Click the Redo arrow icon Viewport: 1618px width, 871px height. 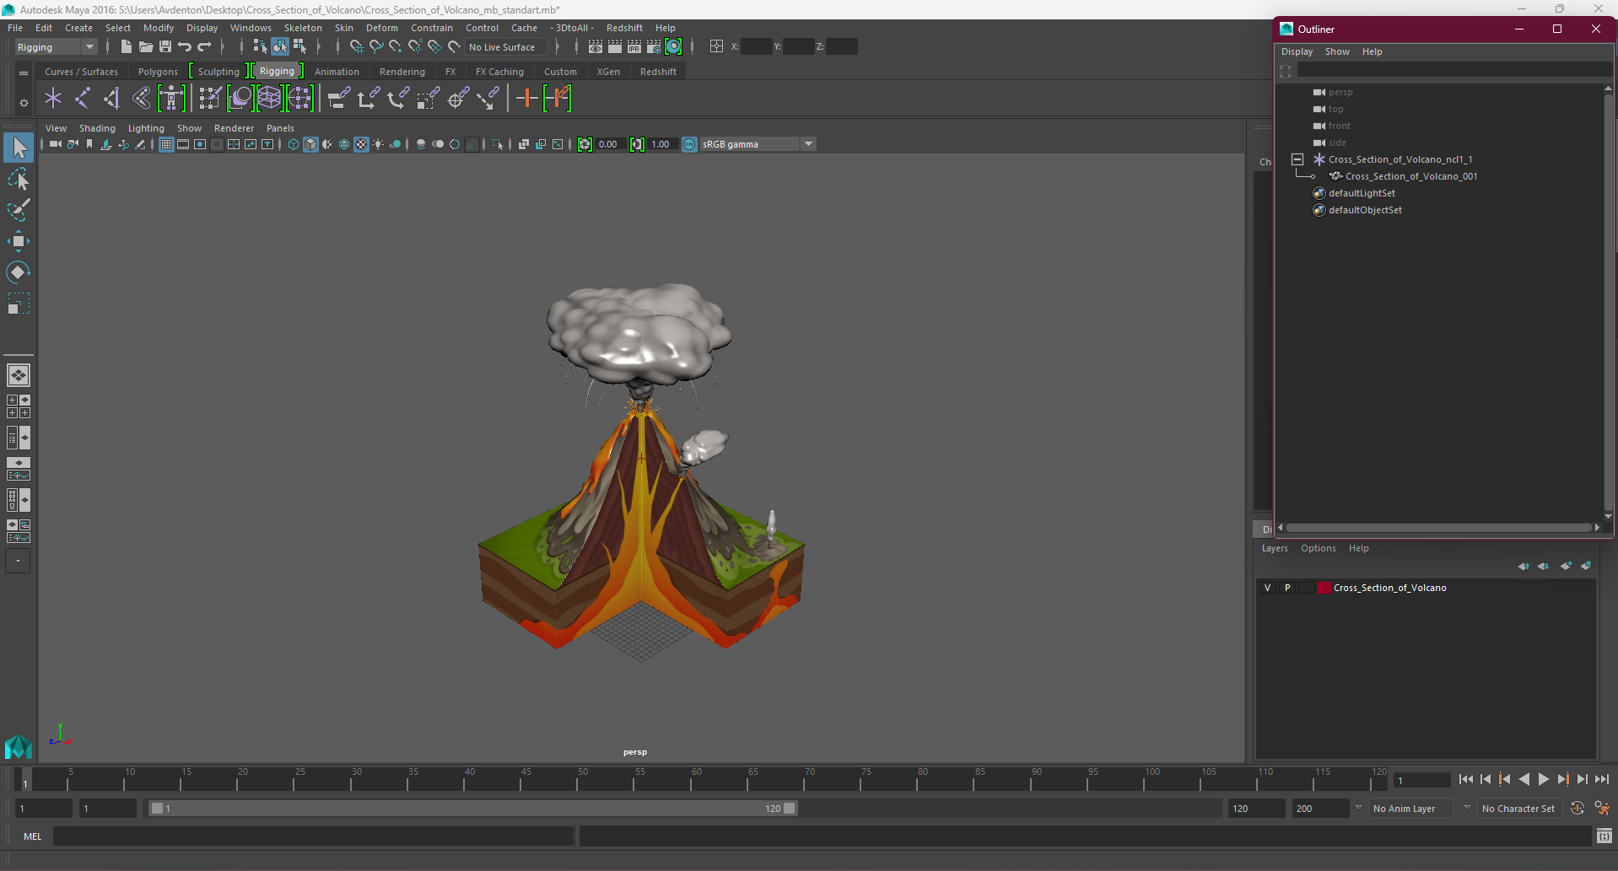204,47
